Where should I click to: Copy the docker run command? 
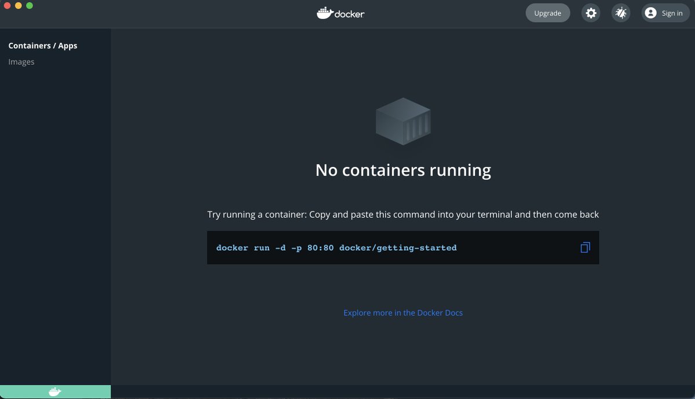click(585, 248)
